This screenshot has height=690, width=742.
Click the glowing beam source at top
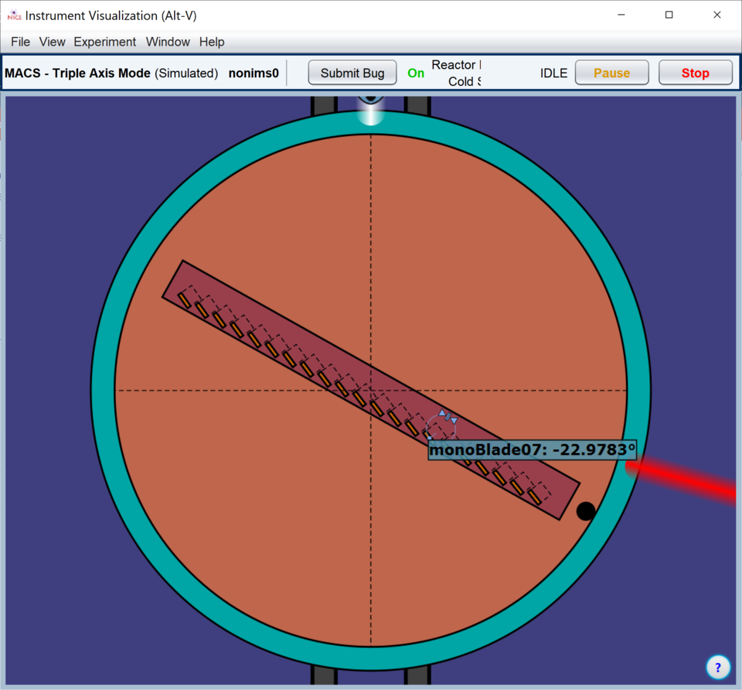[x=371, y=110]
